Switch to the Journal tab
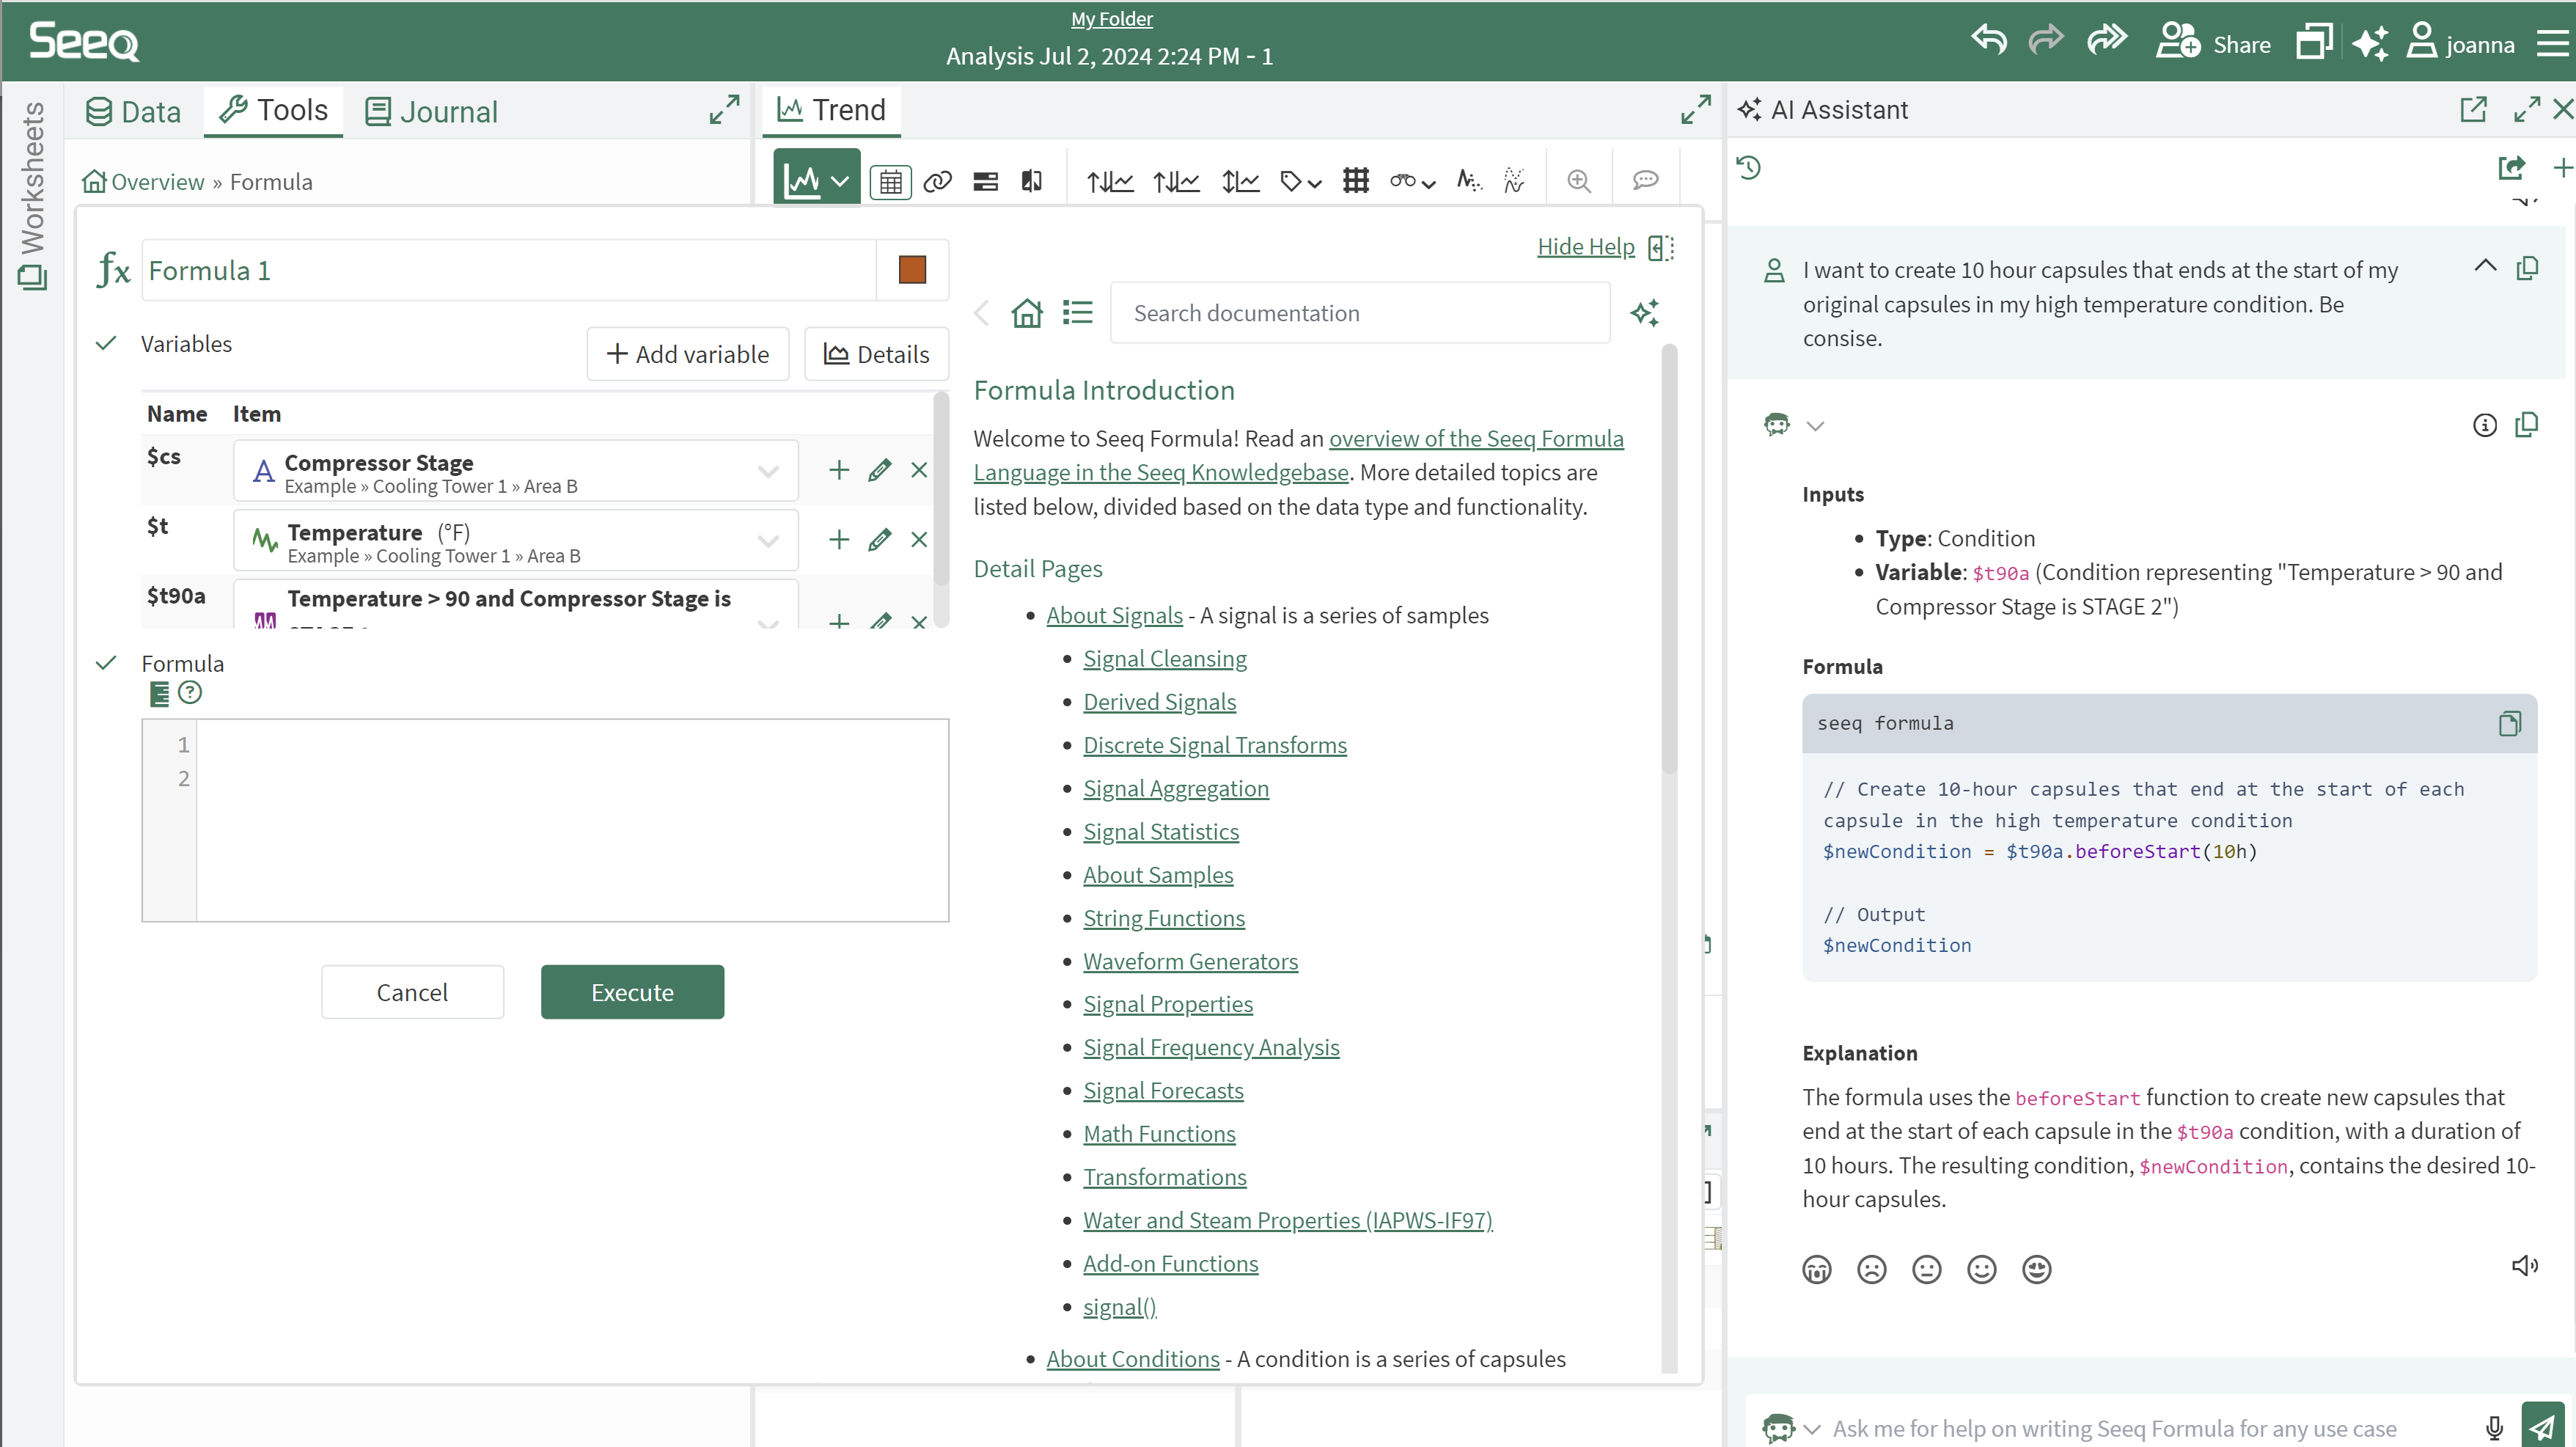This screenshot has width=2576, height=1447. [431, 111]
